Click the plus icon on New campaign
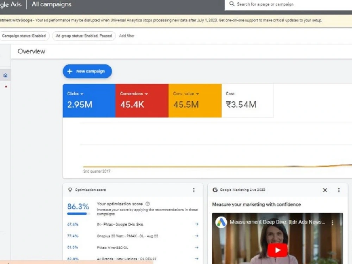 pos(70,71)
